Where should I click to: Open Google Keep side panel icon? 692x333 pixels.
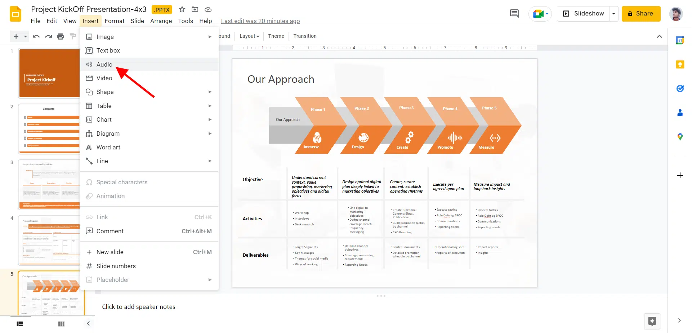click(680, 64)
